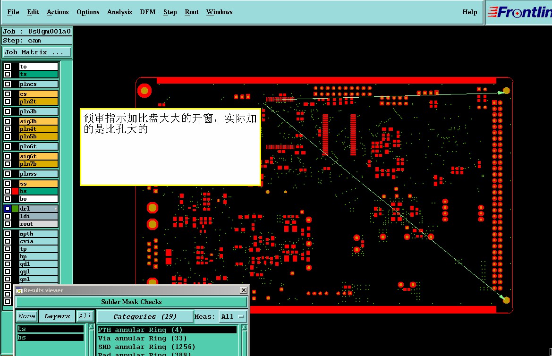Open the File menu

click(13, 12)
